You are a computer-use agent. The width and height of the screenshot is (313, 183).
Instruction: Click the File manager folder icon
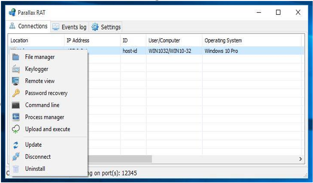click(x=16, y=57)
